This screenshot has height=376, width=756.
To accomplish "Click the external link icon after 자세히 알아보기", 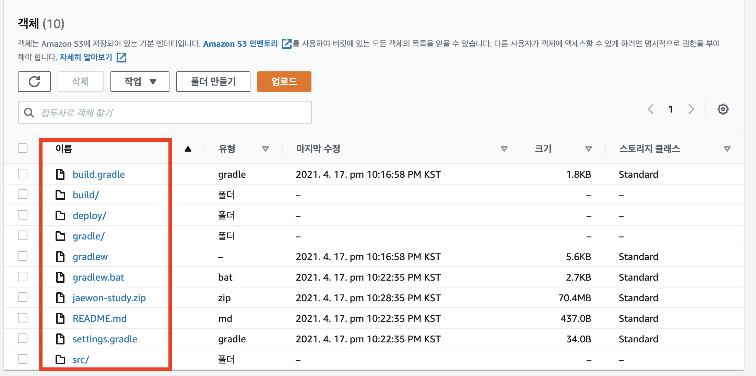I will [x=121, y=57].
